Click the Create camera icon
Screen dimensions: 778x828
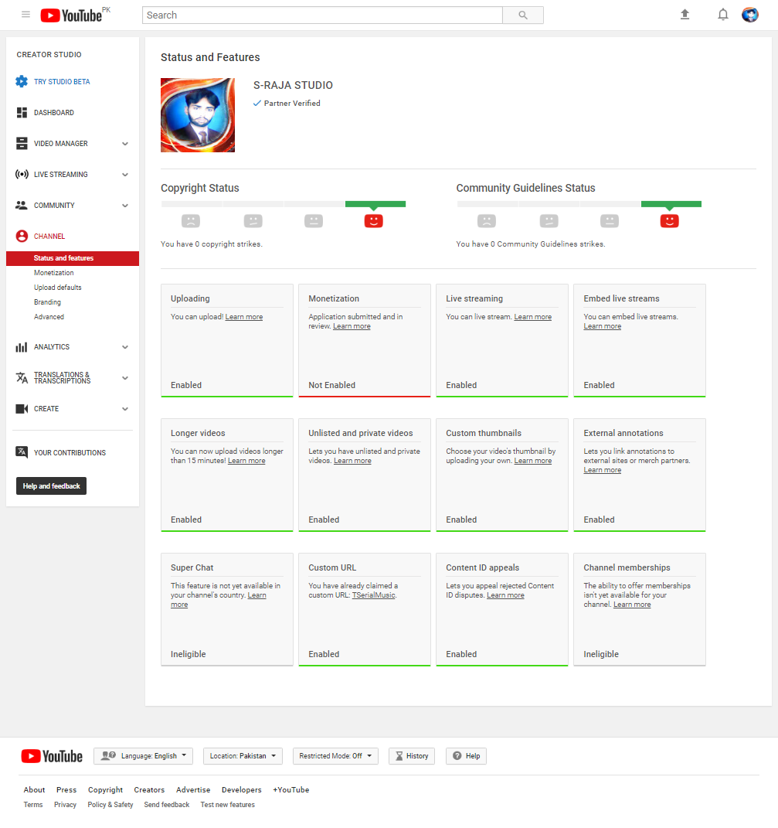(x=22, y=409)
